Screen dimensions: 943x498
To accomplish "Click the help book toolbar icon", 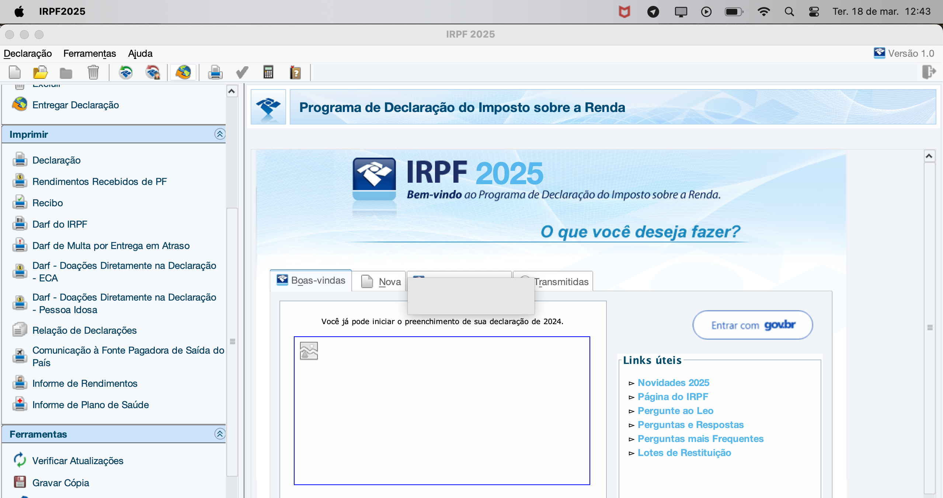I will tap(295, 72).
